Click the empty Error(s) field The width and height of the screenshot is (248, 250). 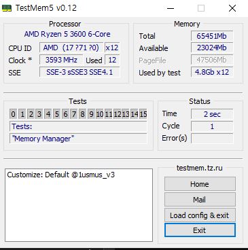[x=212, y=138]
